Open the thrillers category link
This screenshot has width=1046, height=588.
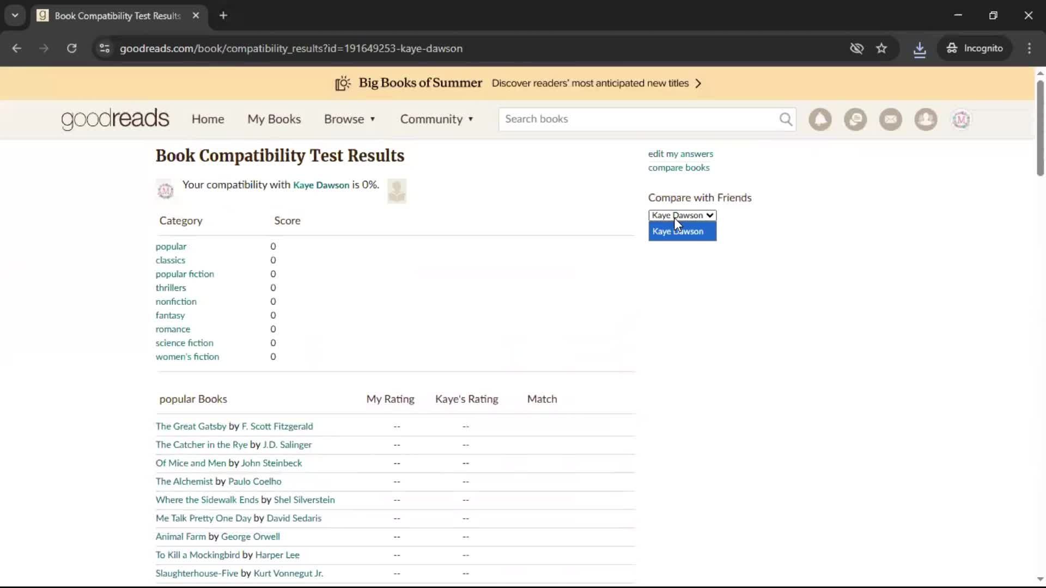coord(171,288)
